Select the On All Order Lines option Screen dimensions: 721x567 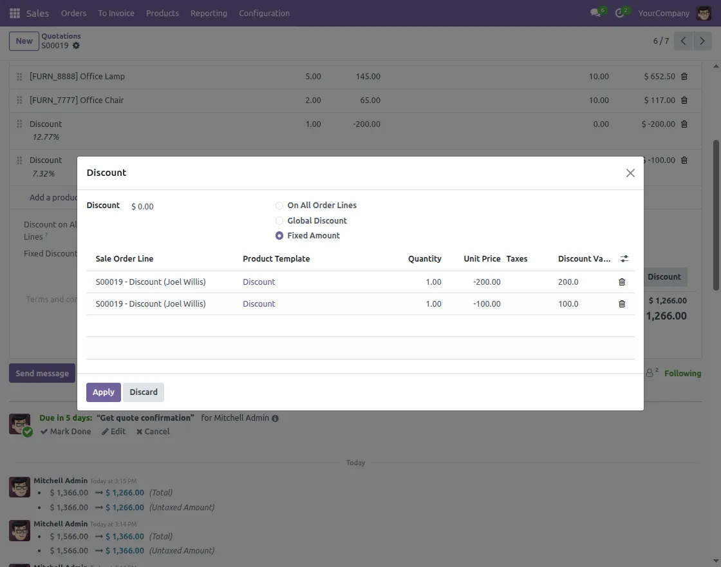pyautogui.click(x=279, y=206)
